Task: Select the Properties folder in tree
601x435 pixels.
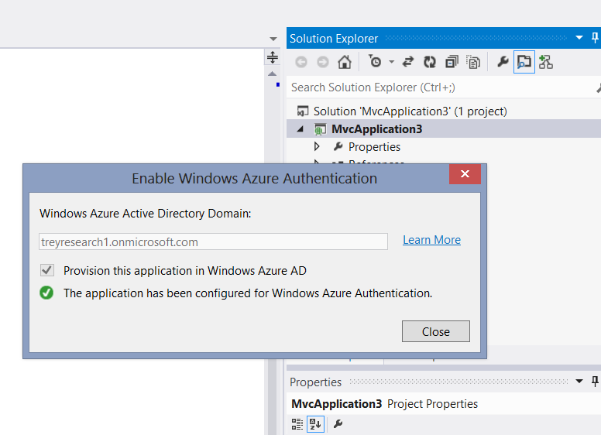Action: point(374,146)
